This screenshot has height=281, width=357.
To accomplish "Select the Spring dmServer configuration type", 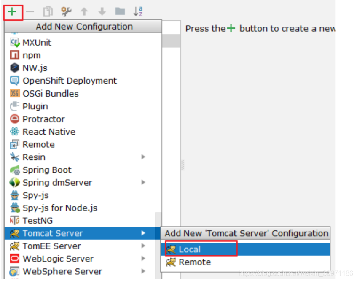I will [x=83, y=183].
